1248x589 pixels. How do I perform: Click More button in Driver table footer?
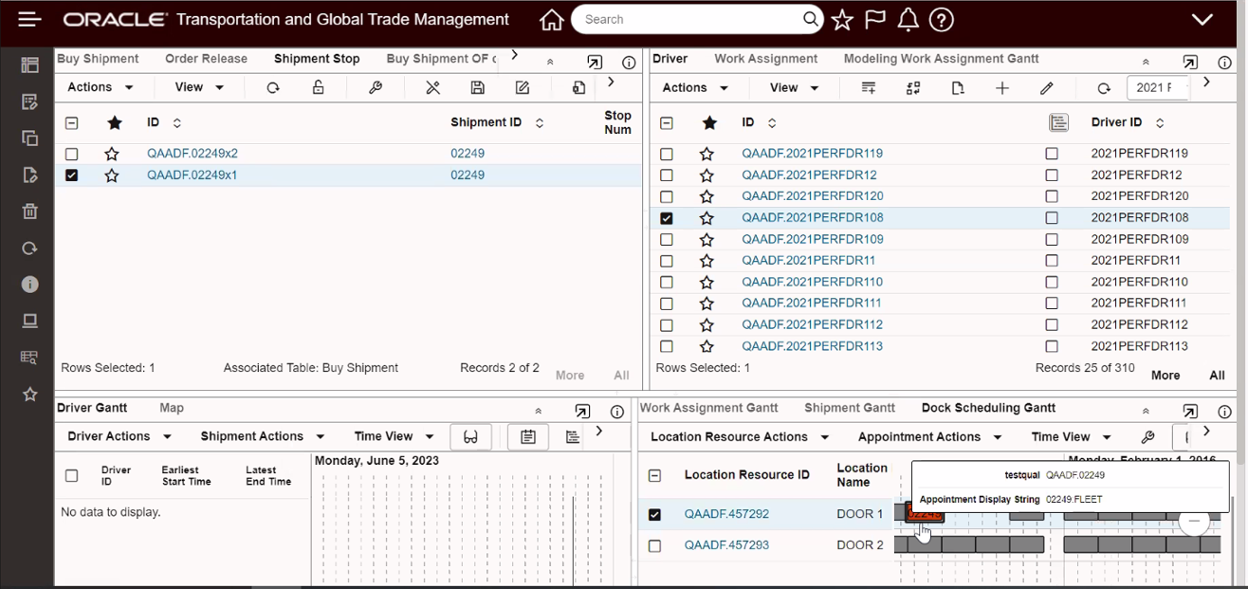click(1165, 376)
